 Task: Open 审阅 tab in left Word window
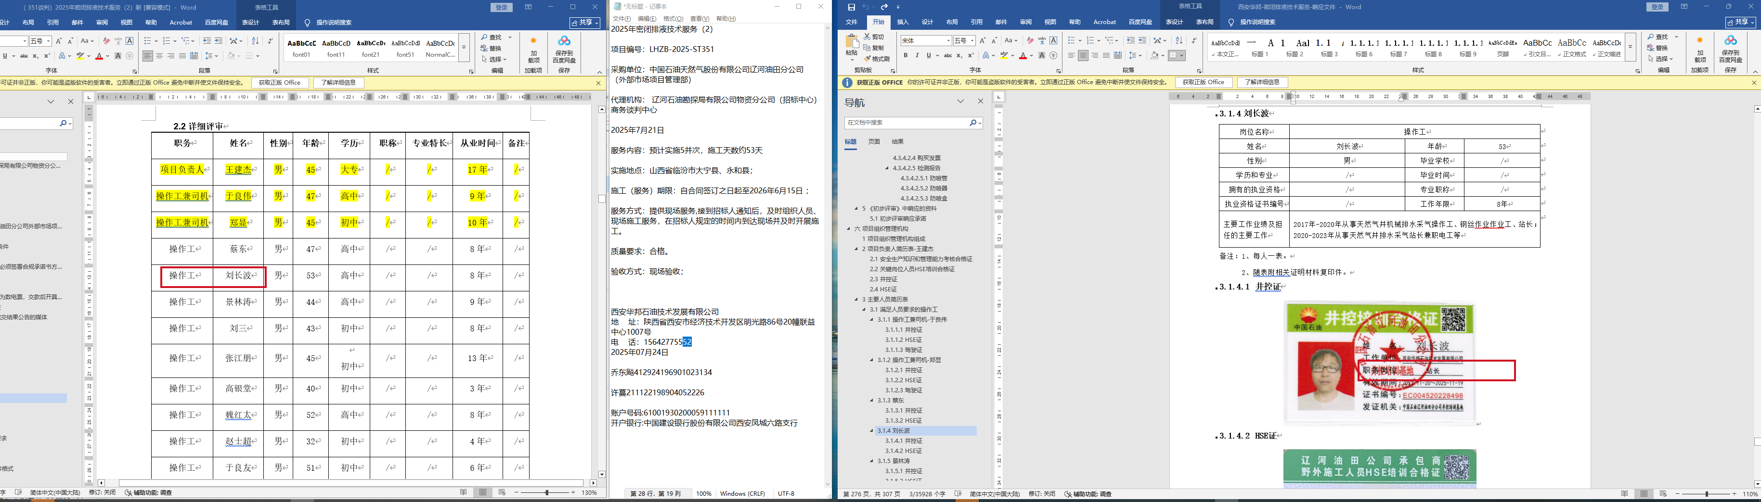tap(102, 23)
